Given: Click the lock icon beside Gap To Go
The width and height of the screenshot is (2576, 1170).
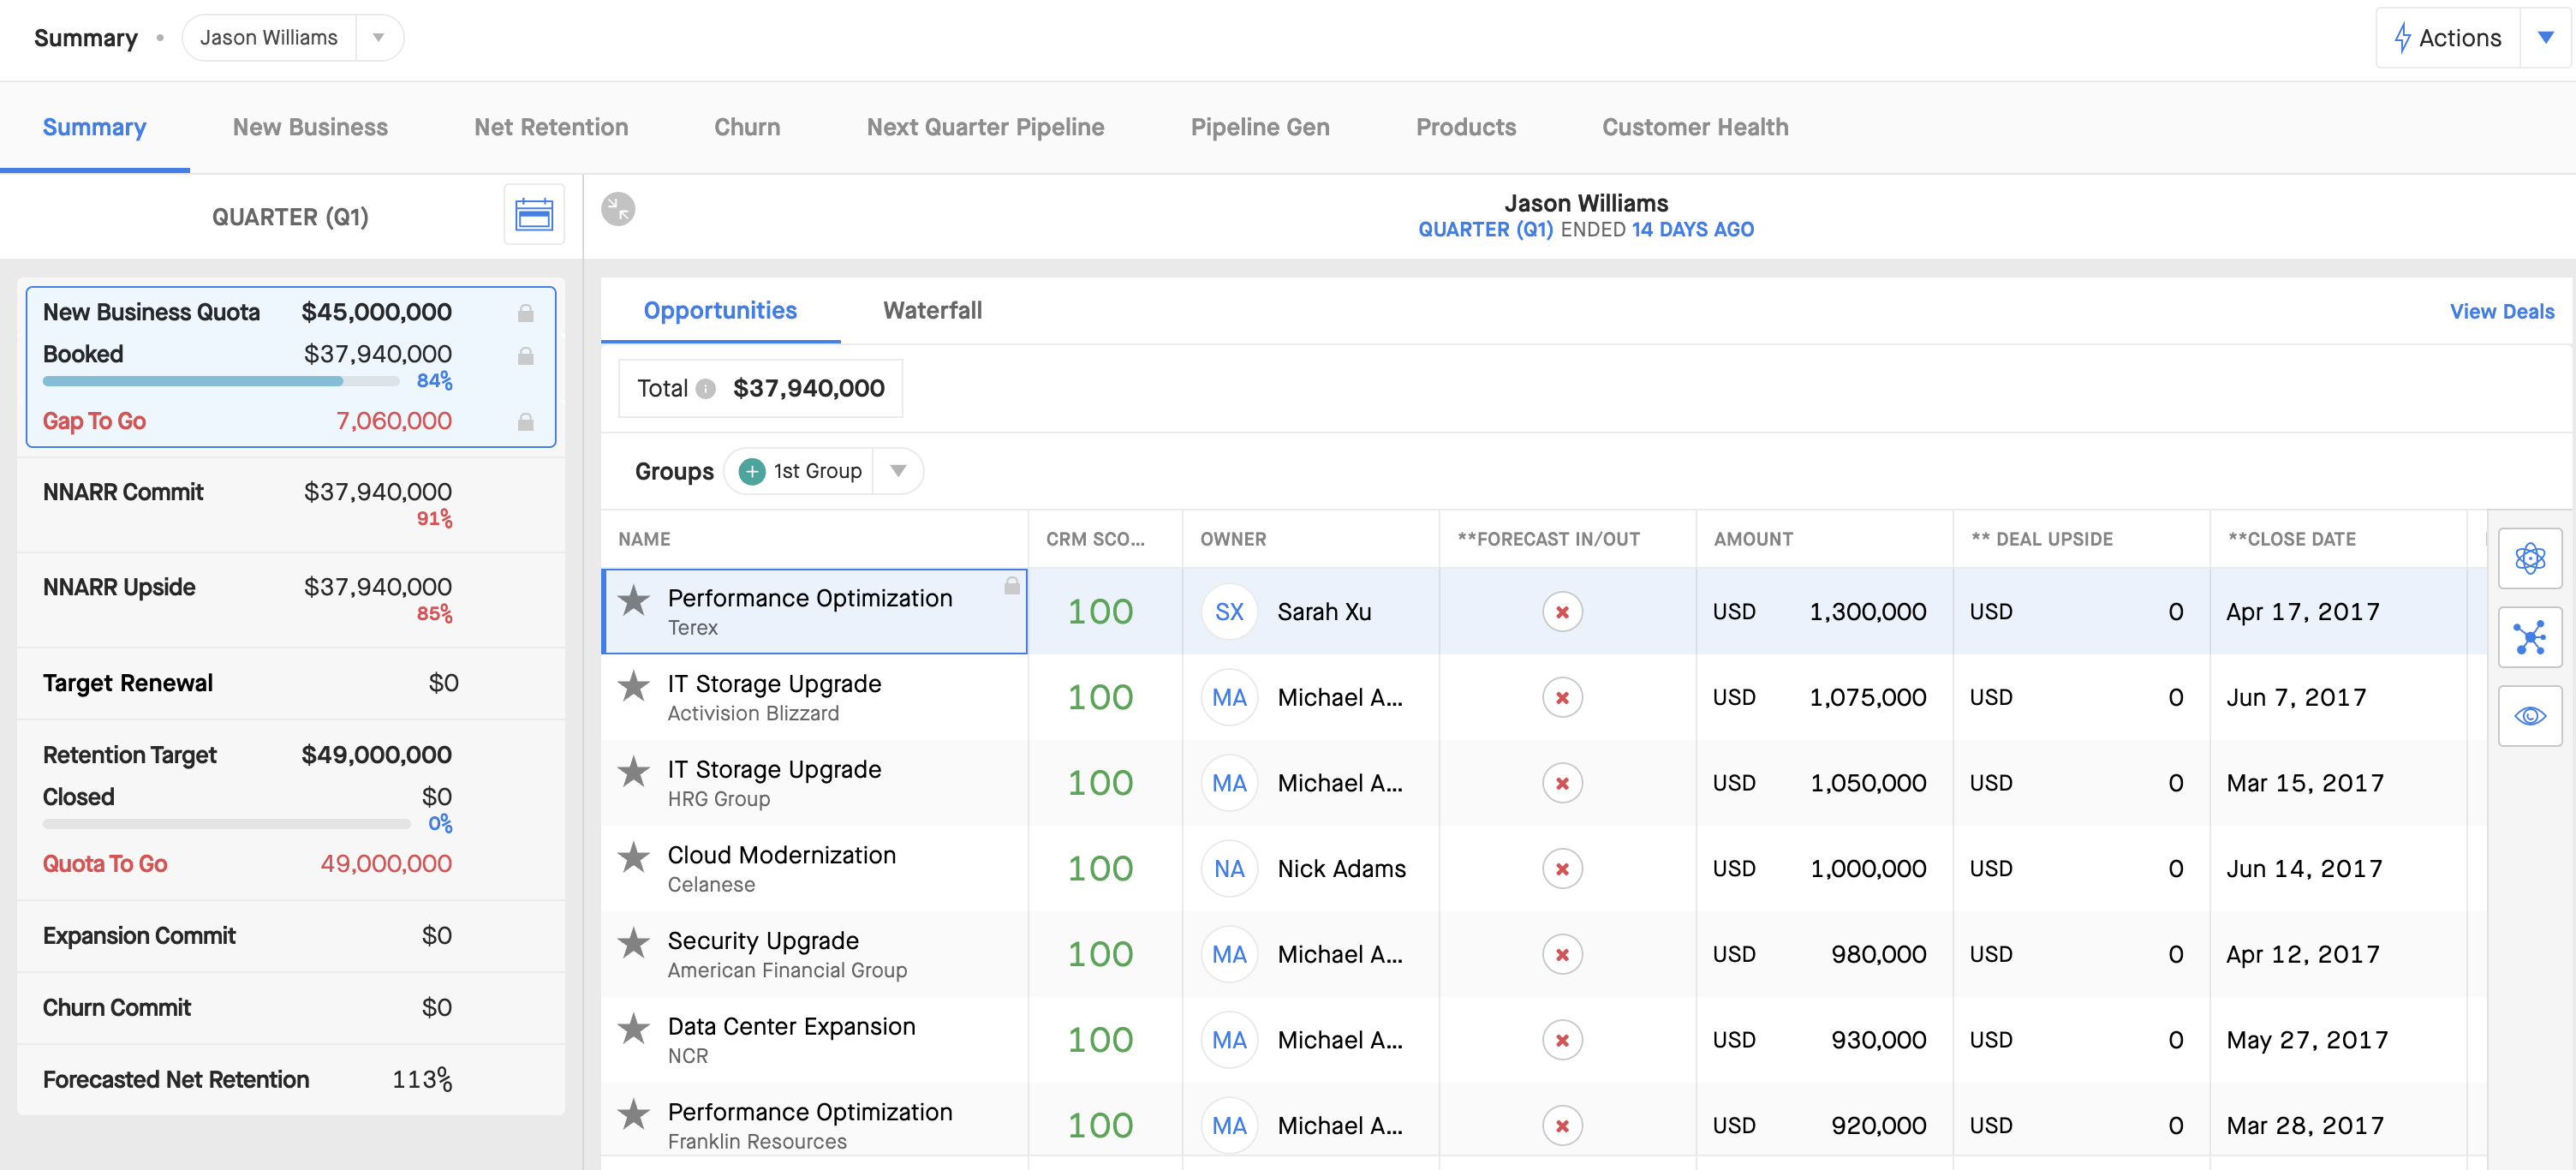Looking at the screenshot, I should pyautogui.click(x=525, y=421).
